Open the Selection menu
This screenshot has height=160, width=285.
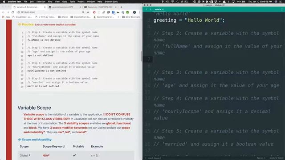pyautogui.click(x=41, y=2)
